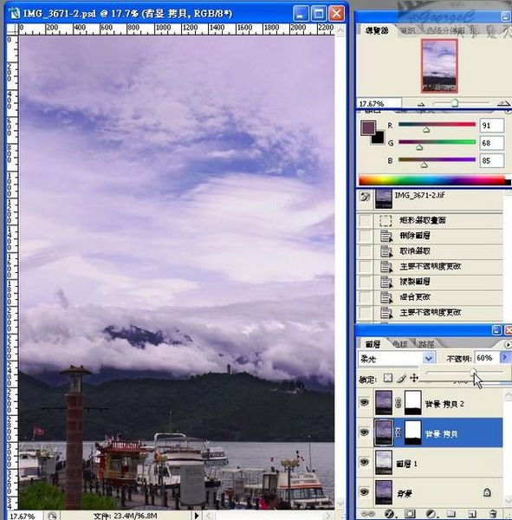Screen dimensions: 512x520
Task: Click the 混合更改 history state icon
Action: [x=386, y=297]
